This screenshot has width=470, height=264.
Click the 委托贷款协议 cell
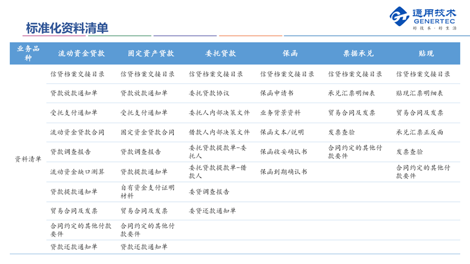coord(209,93)
